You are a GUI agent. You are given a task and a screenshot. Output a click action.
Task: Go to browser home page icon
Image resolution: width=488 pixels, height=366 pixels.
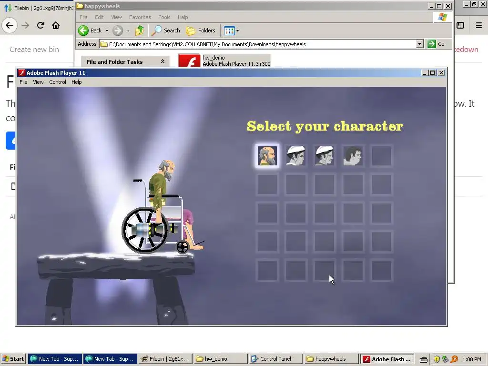(56, 25)
